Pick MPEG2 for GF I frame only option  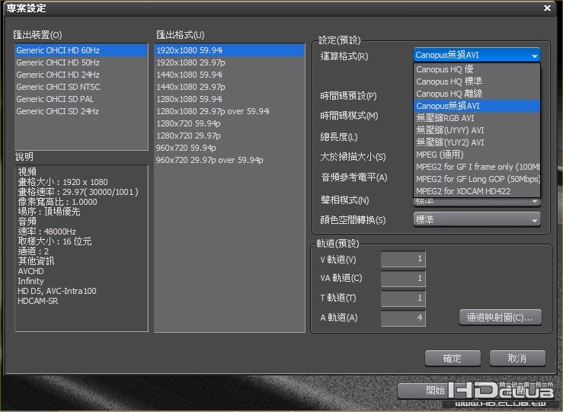[477, 167]
